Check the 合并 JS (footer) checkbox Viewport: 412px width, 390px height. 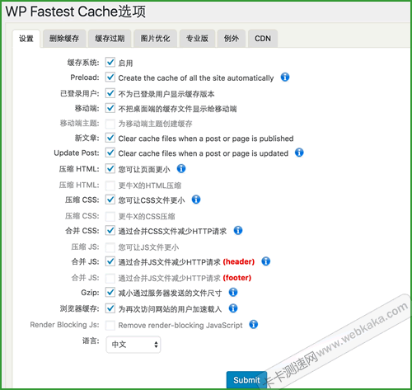tap(110, 279)
